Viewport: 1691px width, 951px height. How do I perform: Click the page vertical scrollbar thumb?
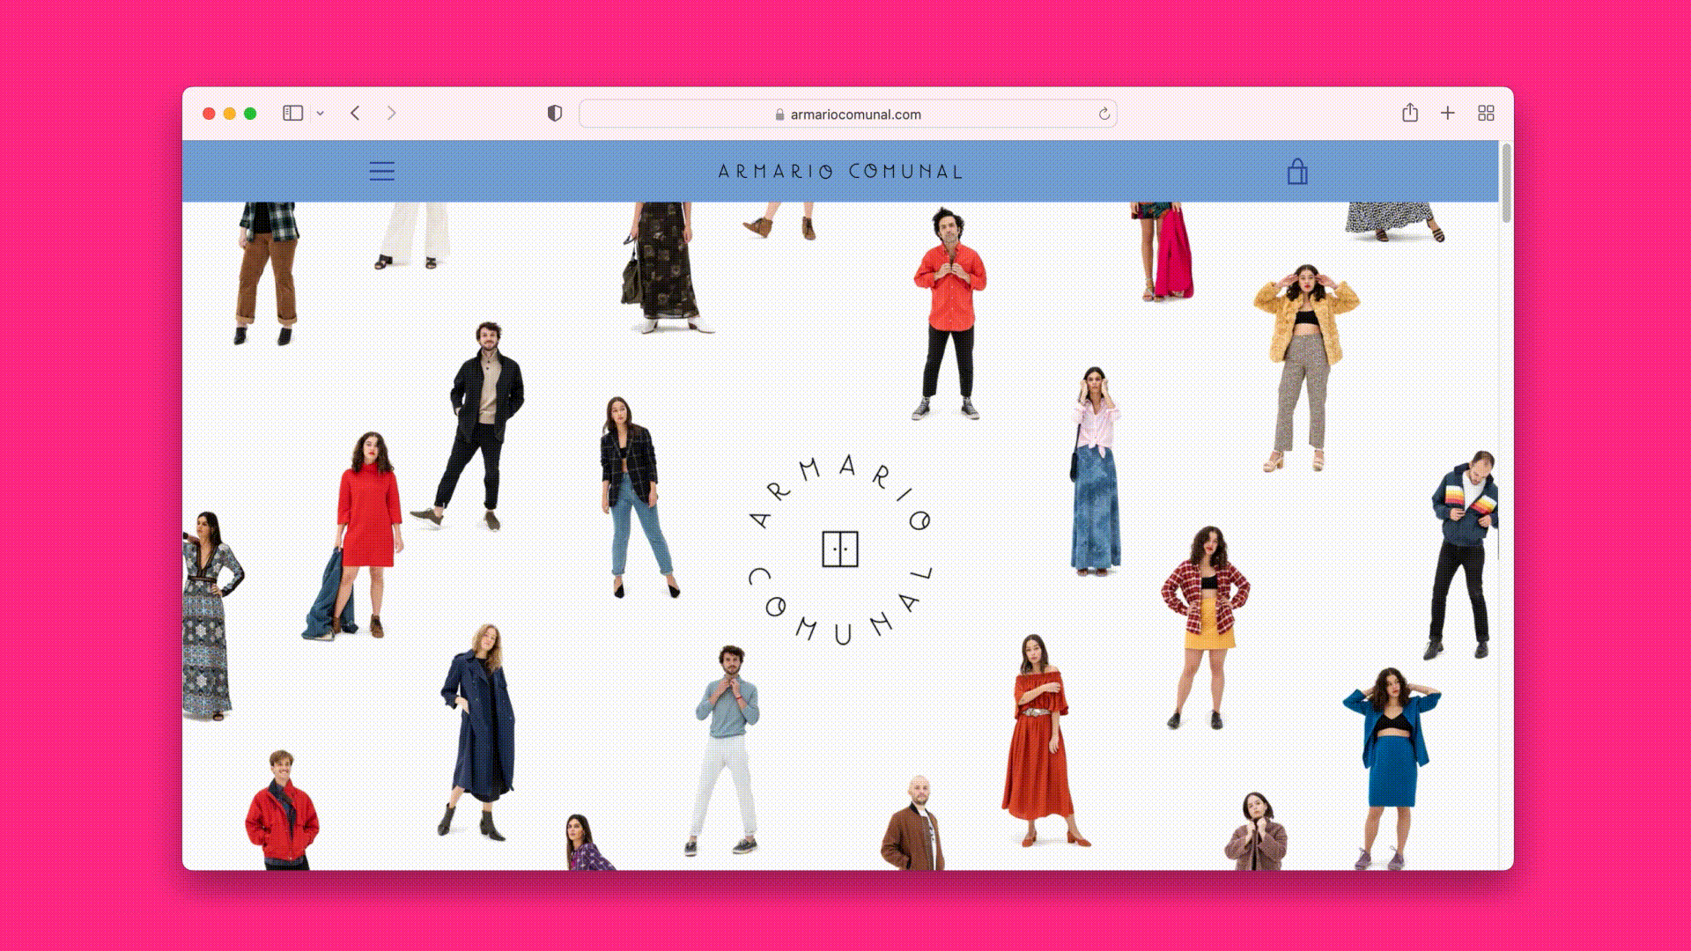pyautogui.click(x=1506, y=183)
